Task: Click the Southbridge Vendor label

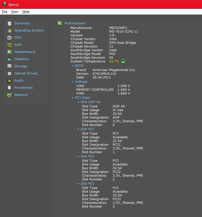Action: 87,50
